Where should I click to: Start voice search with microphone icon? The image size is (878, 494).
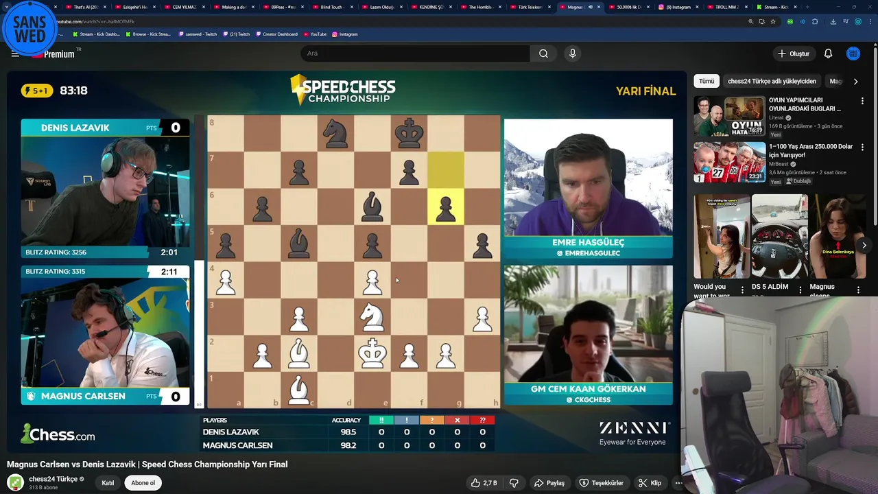coord(572,54)
